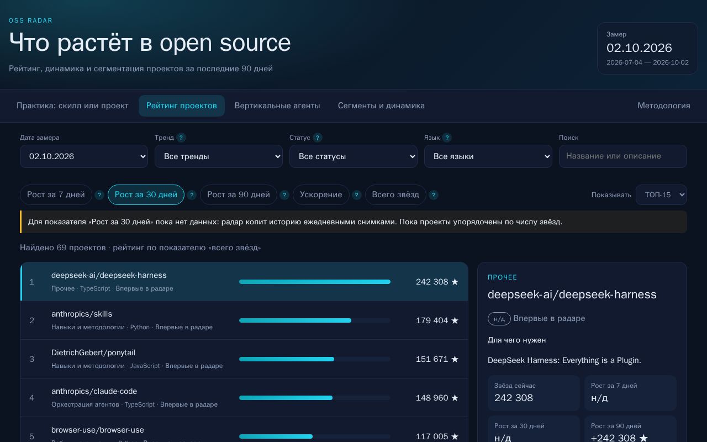Select the Всего звёзд metric

coord(395,194)
